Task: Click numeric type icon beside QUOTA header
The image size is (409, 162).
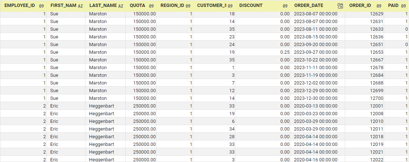Action: [151, 6]
